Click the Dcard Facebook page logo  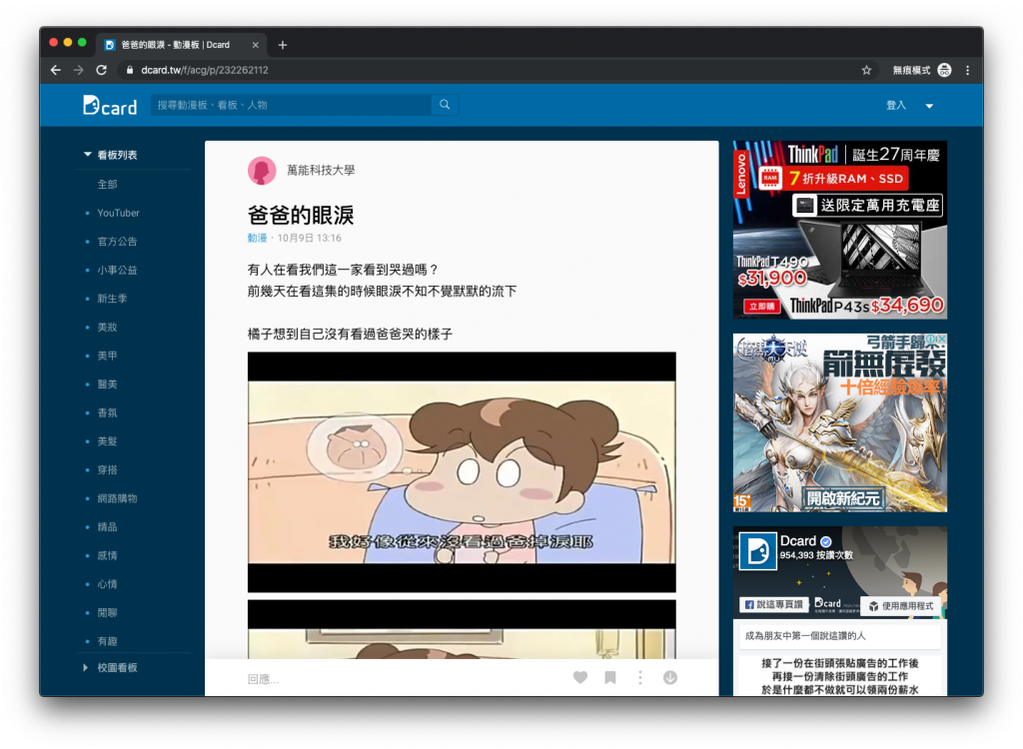pos(757,550)
